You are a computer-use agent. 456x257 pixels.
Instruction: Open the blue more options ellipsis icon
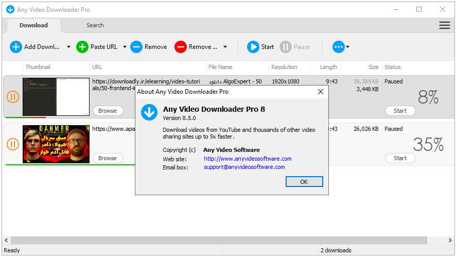click(x=338, y=47)
